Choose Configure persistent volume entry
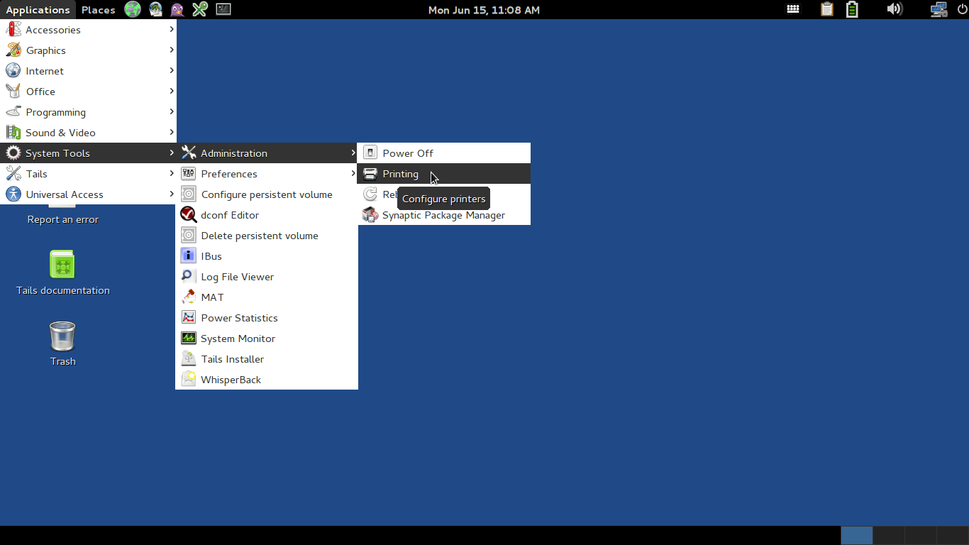The width and height of the screenshot is (969, 545). click(267, 194)
